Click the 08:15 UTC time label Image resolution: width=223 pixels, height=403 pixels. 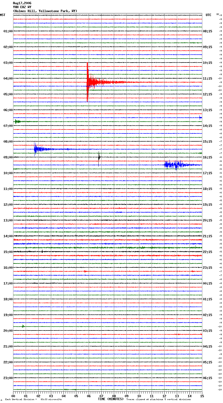[208, 31]
